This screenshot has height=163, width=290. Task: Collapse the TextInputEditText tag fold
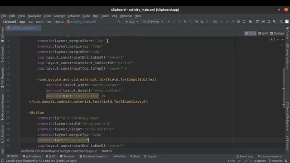pos(19,80)
